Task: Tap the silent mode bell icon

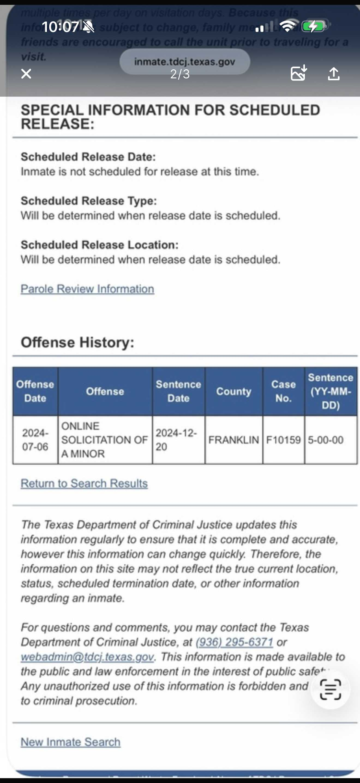Action: pos(88,27)
